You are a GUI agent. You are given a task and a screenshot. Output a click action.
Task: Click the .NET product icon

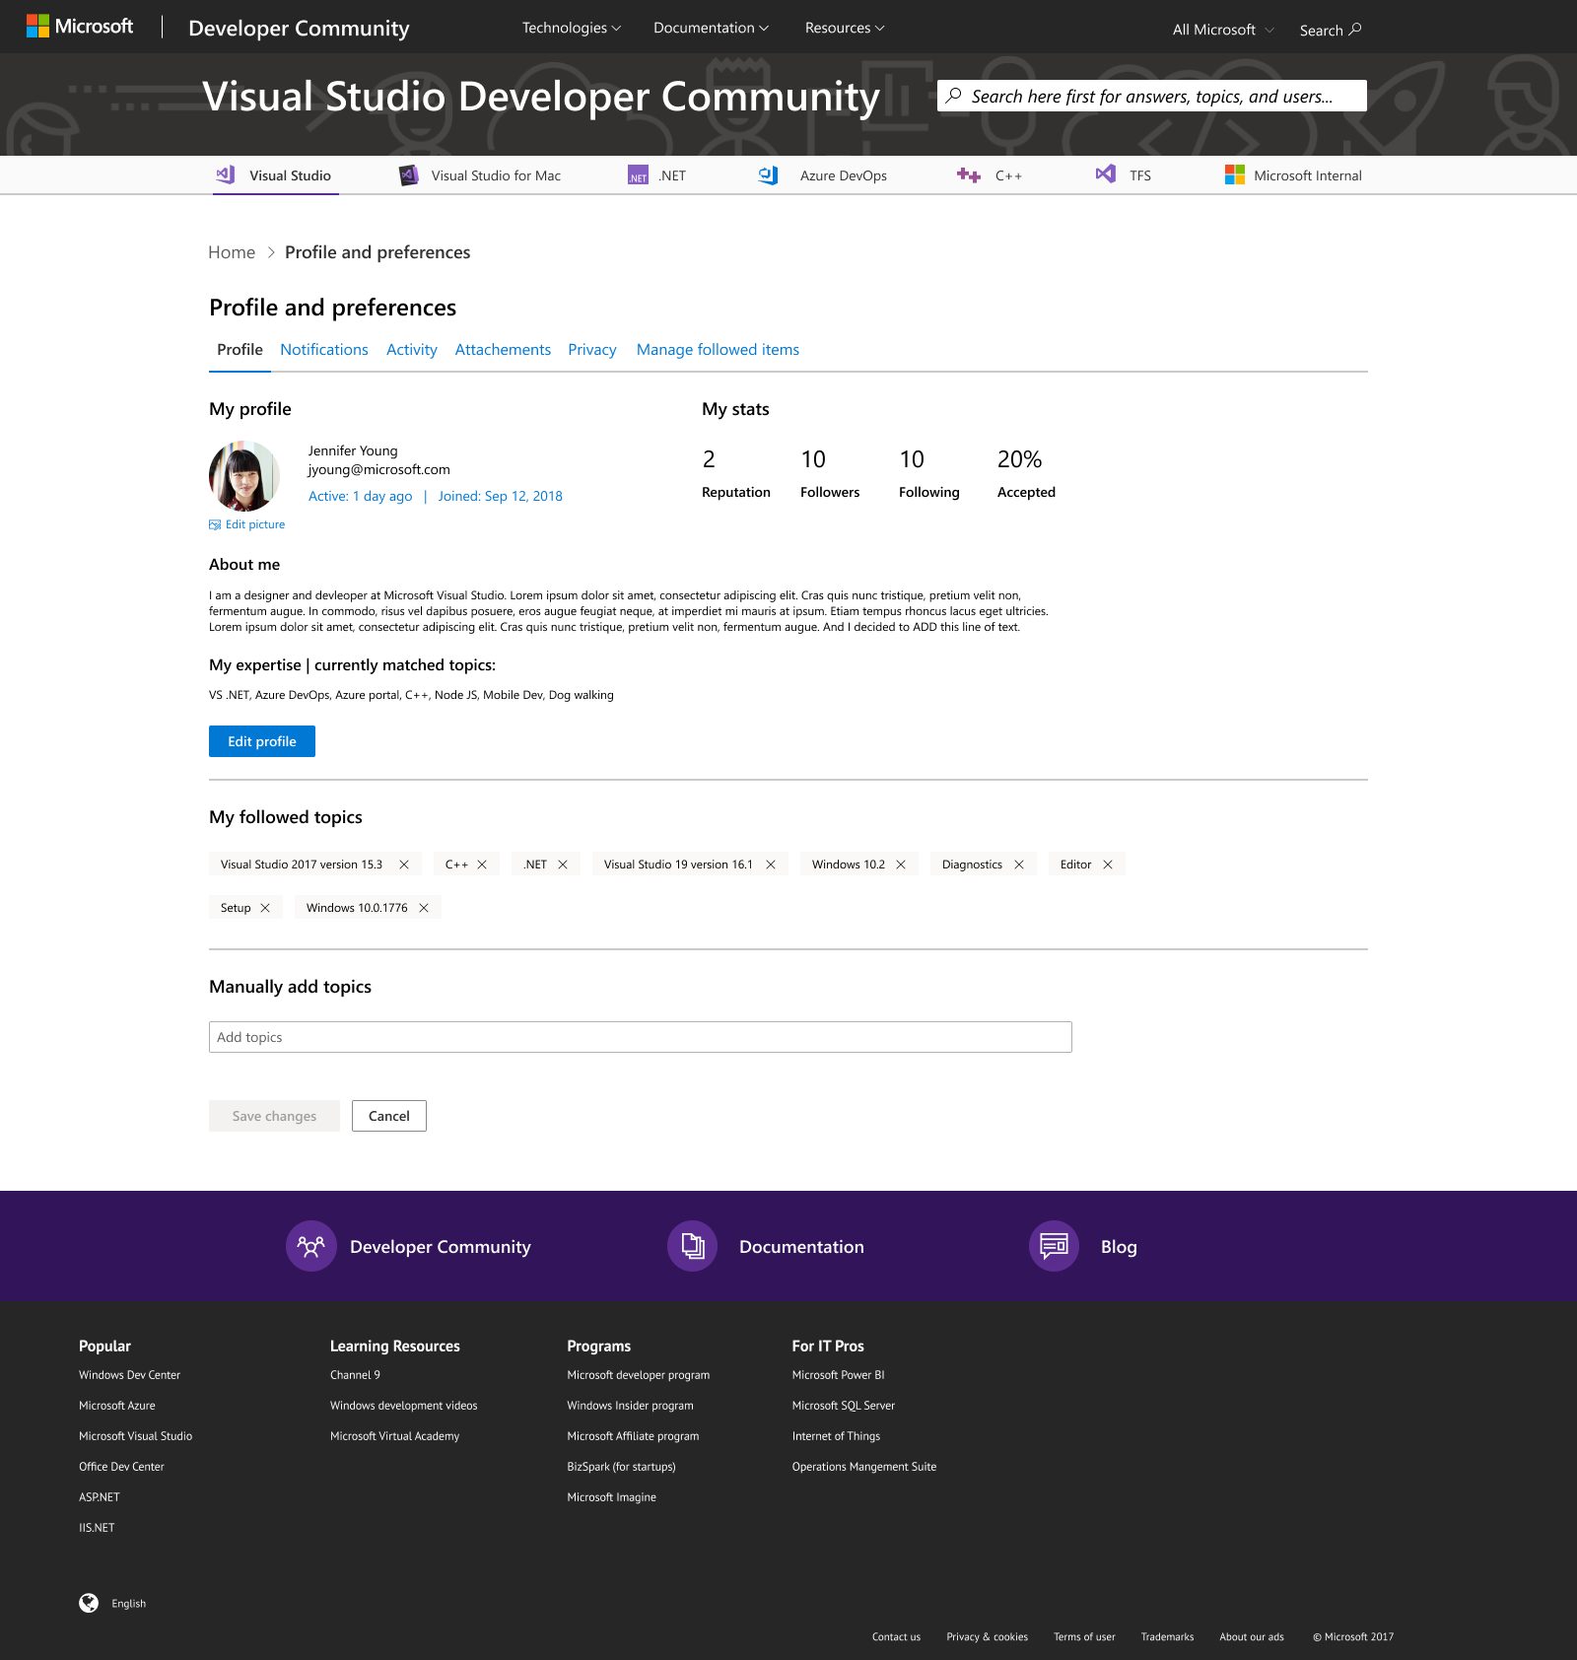click(x=638, y=175)
